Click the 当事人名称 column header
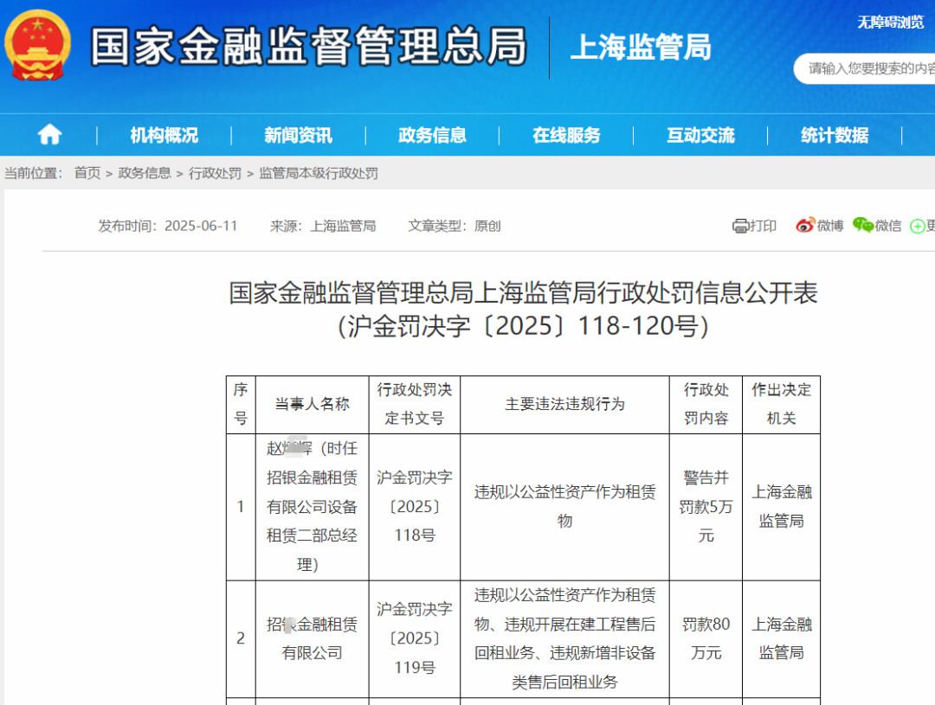Viewport: 935px width, 705px height. pos(312,404)
